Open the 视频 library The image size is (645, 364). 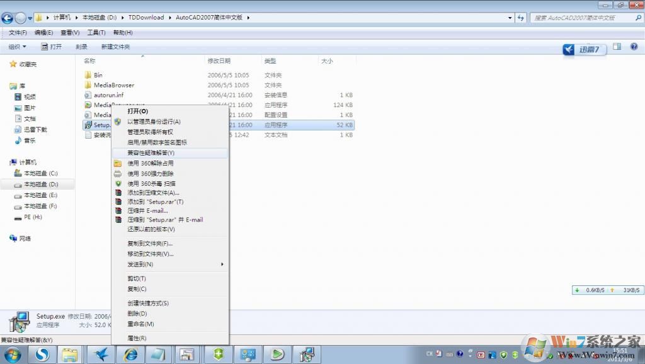(x=25, y=97)
